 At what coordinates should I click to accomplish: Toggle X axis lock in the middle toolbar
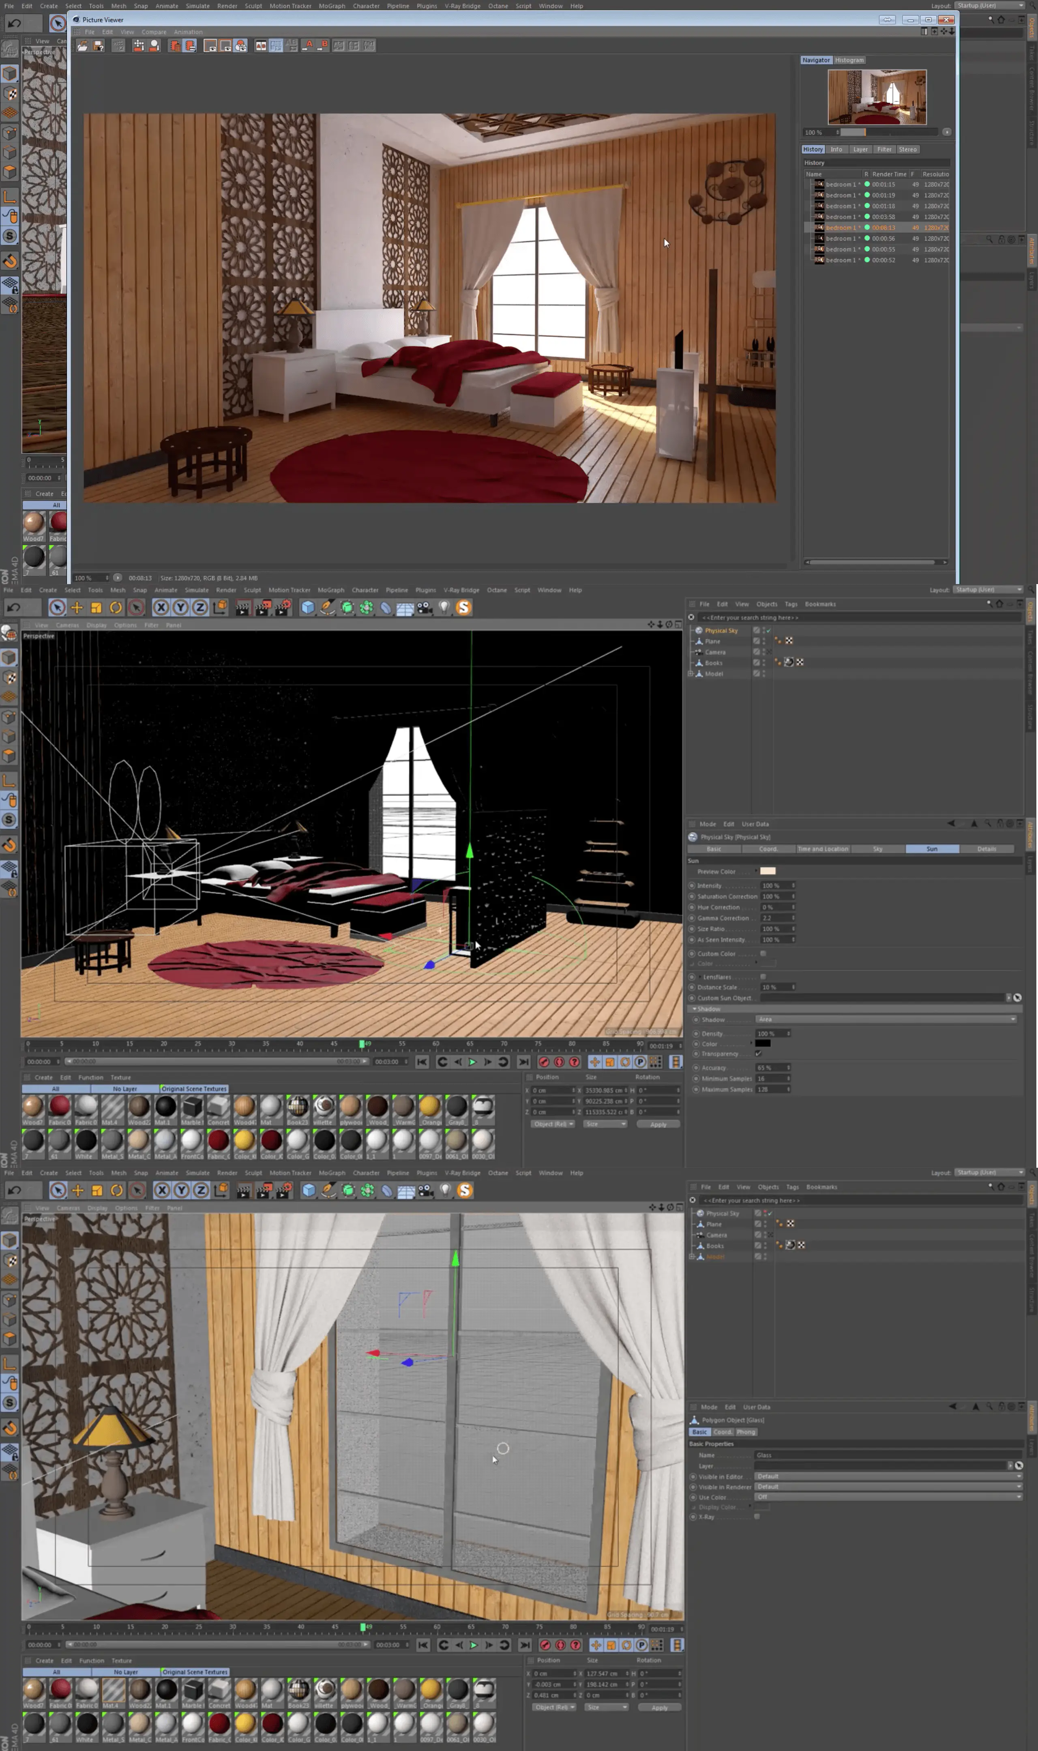pos(161,607)
